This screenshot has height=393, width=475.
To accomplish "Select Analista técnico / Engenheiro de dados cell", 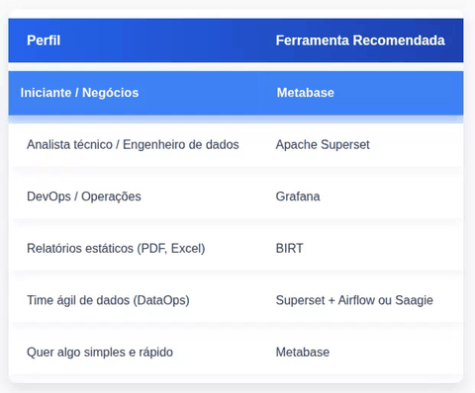I will pyautogui.click(x=133, y=145).
